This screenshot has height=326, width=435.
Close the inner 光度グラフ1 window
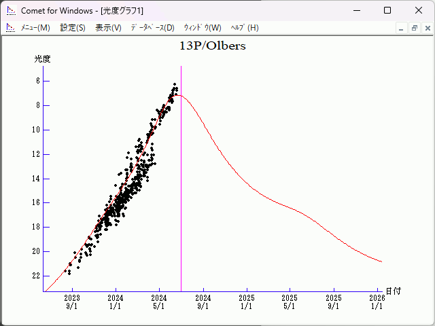pos(428,29)
